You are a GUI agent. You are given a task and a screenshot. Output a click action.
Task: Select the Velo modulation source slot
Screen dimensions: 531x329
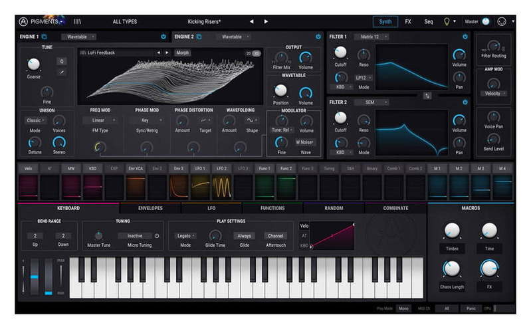pos(28,168)
